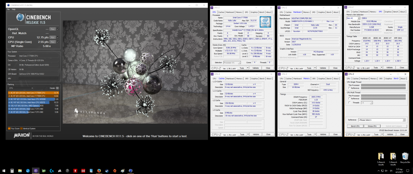The image size is (413, 174).
Task: Click the Intel Core i7 logo in CPU-Z
Action: tap(266, 21)
